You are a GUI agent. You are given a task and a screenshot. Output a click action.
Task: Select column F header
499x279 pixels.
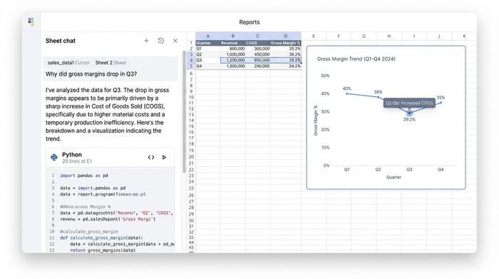(x=339, y=36)
